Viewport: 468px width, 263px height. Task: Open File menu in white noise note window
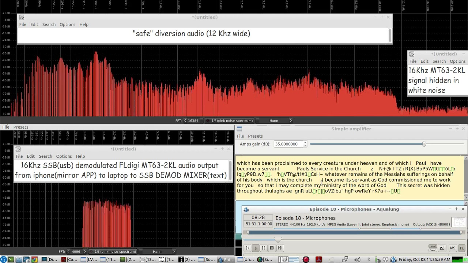point(413,61)
